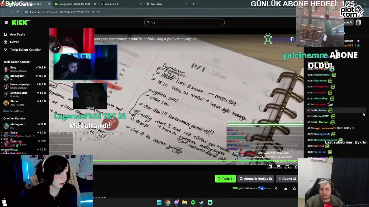Close the Anasayfa / X tab

[x=141, y=4]
